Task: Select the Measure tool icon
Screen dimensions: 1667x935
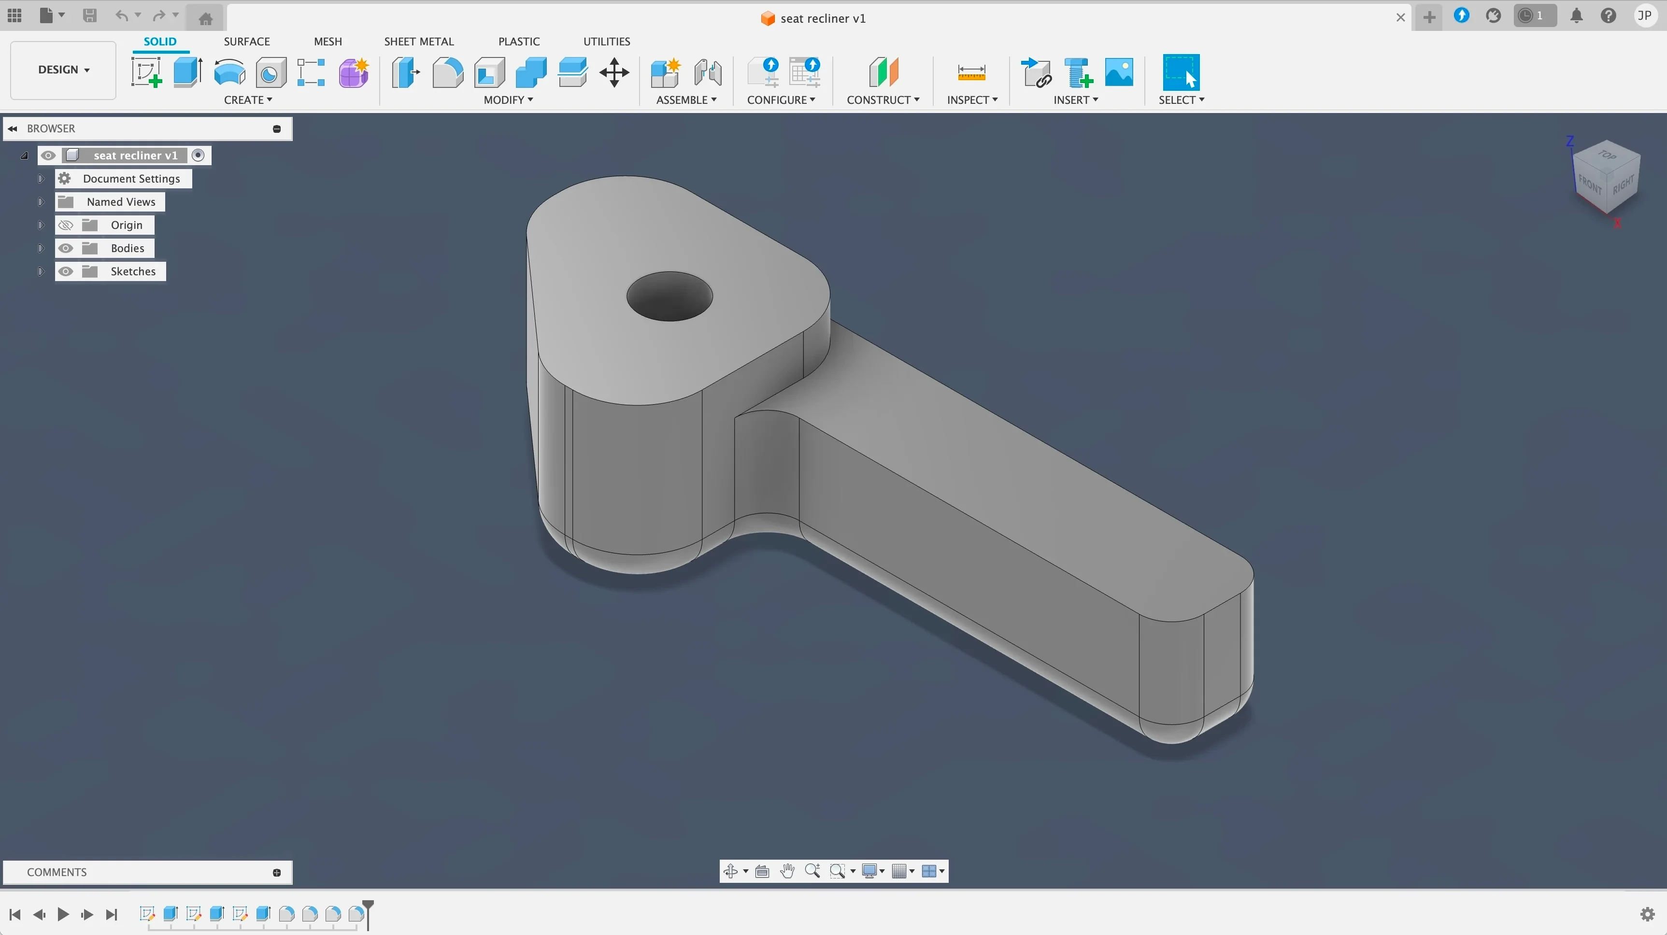Action: [971, 72]
